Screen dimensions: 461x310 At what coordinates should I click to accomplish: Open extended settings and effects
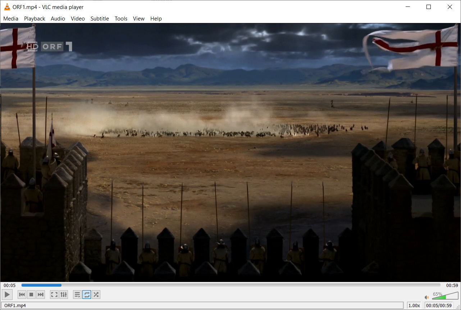click(x=64, y=295)
